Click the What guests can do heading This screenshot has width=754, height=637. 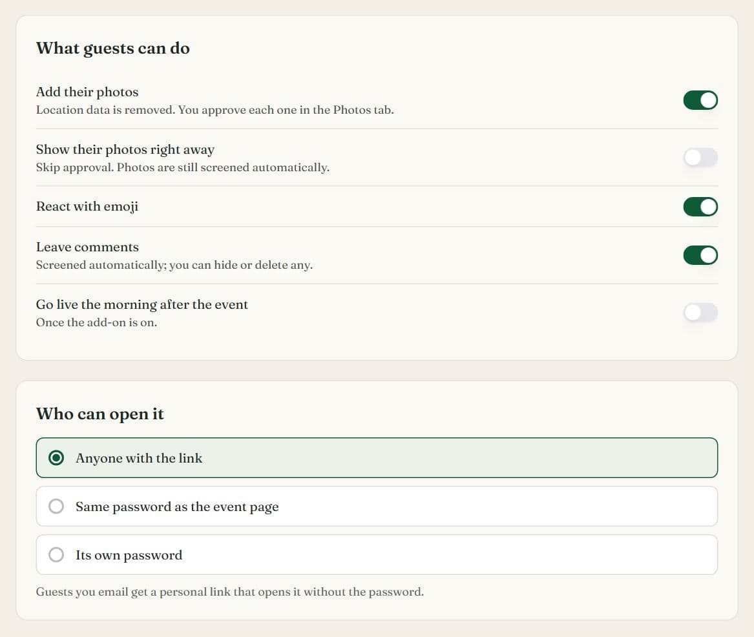pos(113,48)
